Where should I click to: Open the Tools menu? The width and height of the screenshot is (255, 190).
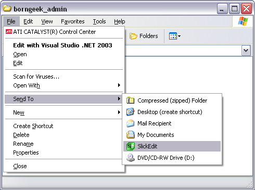click(99, 21)
